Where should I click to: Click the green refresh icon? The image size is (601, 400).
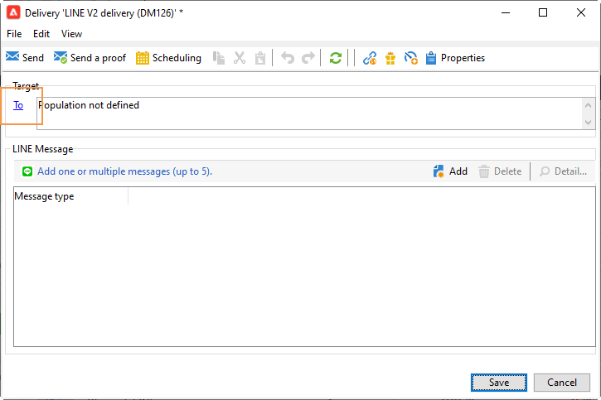[336, 58]
